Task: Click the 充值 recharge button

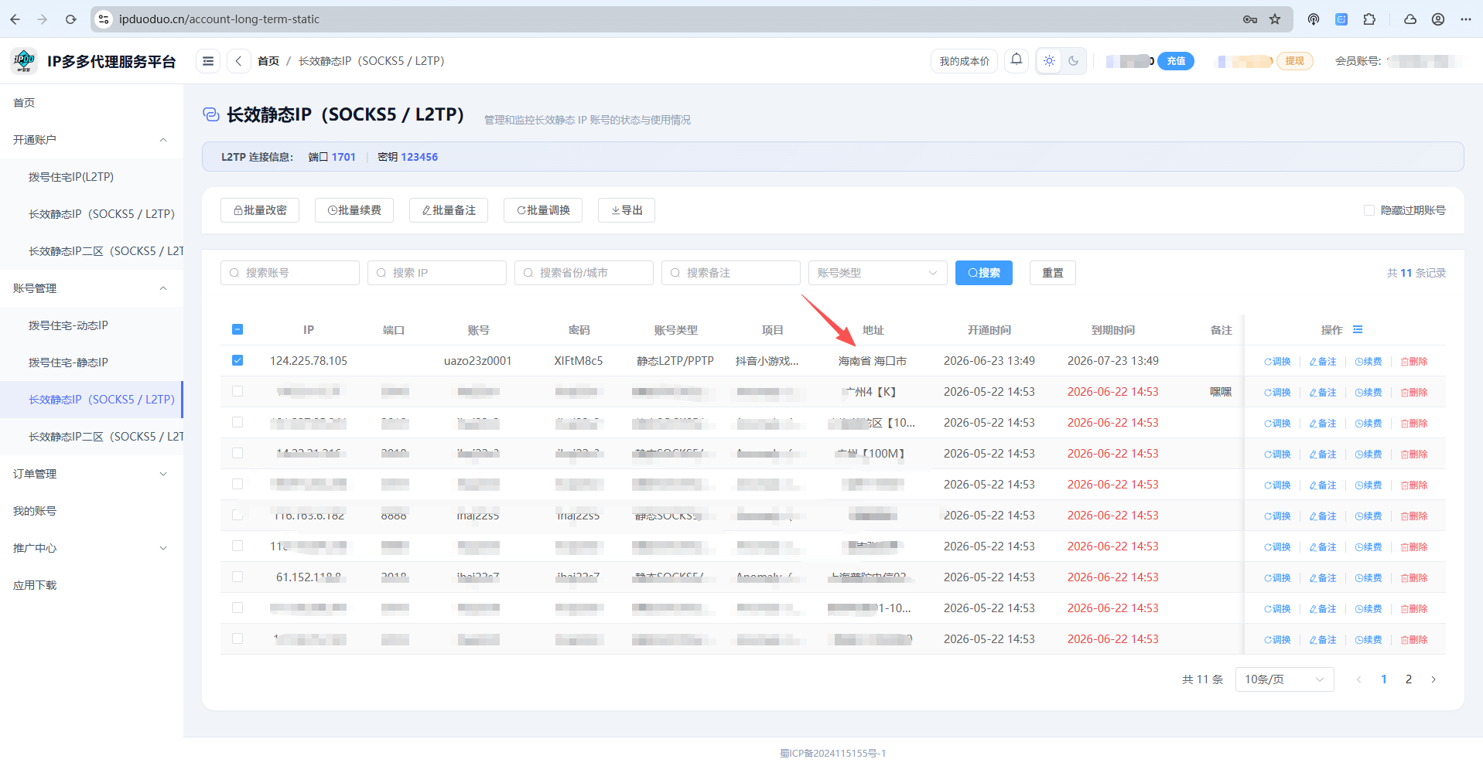Action: coord(1176,61)
